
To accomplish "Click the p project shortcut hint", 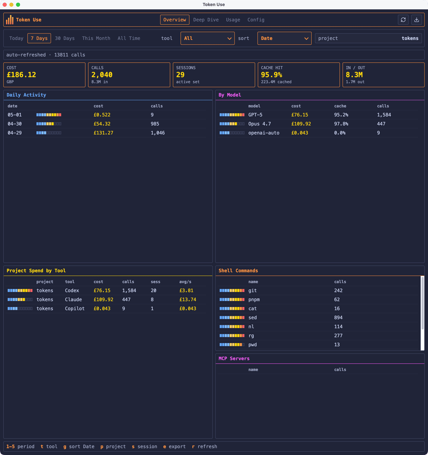I will click(113, 446).
